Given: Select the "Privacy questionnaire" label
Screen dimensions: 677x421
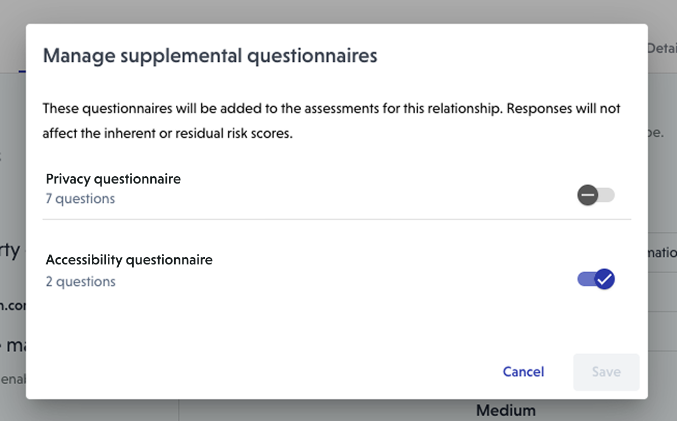Looking at the screenshot, I should tap(113, 179).
